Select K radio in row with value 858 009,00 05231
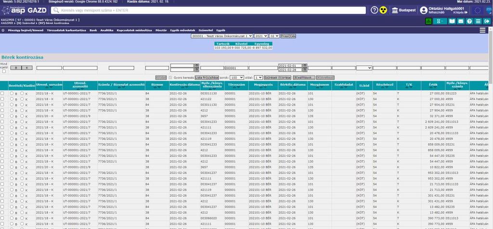 pos(22,145)
